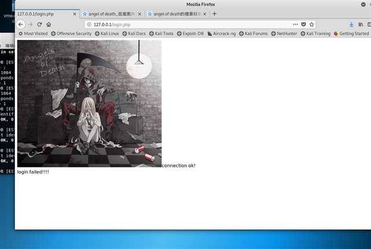Bookmark this page with the star
The height and width of the screenshot is (249, 371).
(311, 24)
